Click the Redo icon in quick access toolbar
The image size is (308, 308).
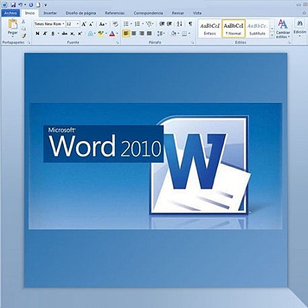pos(31,5)
